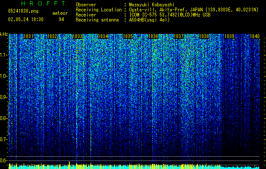Click the 0.9 frequency axis label

(4, 97)
